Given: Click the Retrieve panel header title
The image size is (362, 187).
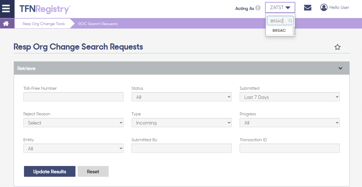Looking at the screenshot, I should 26,68.
